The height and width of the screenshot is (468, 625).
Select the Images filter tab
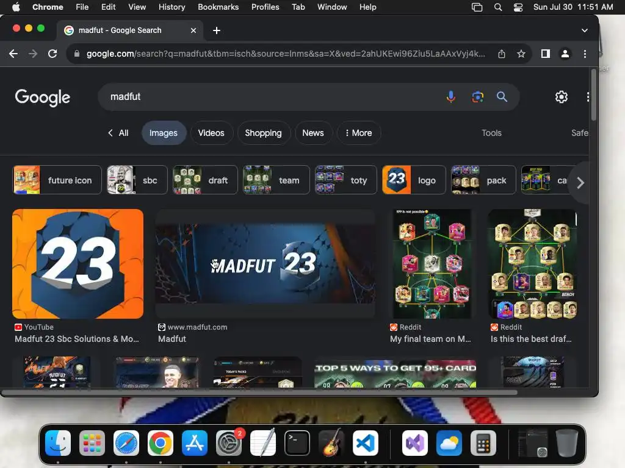pos(164,133)
